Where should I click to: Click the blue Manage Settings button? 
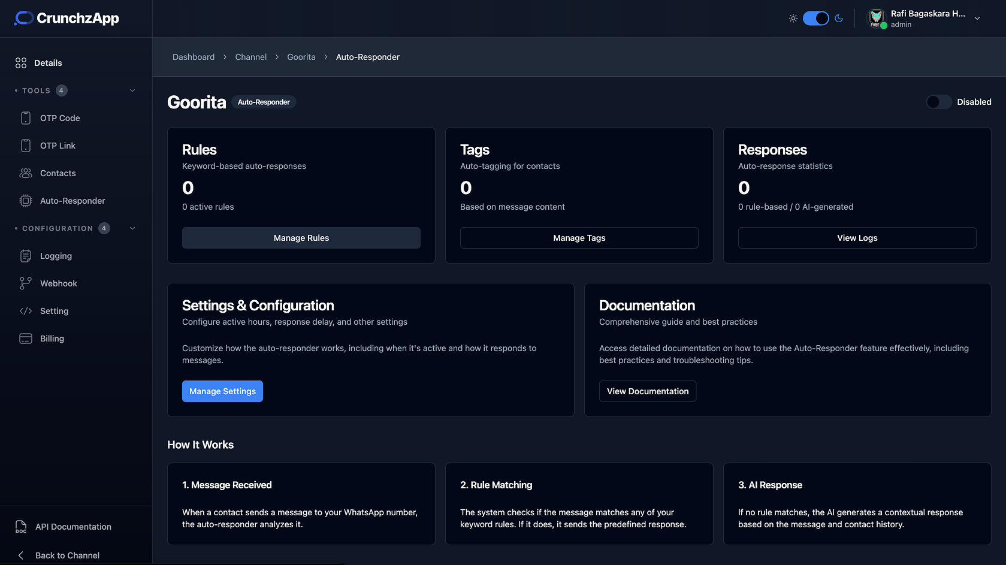click(222, 391)
